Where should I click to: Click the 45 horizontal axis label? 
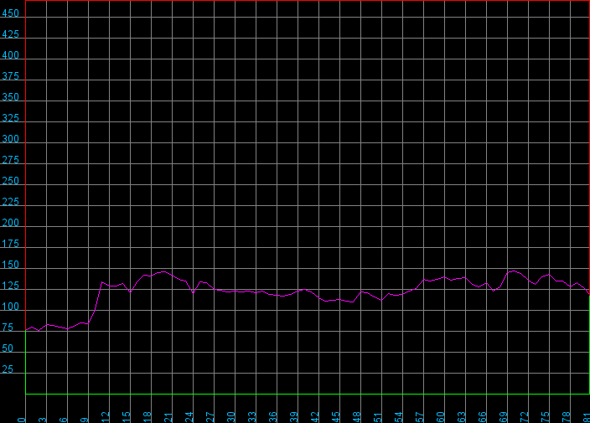[336, 417]
